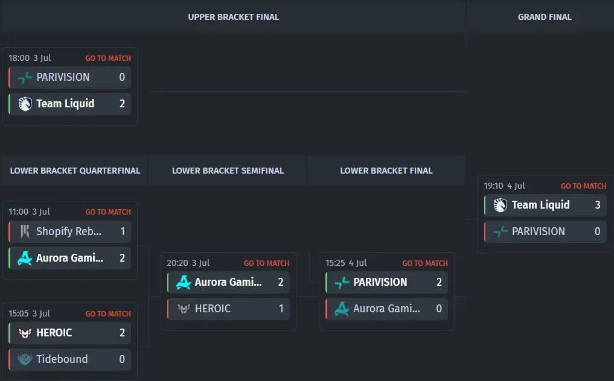Select the 'Shopify Reb...' team name

click(69, 231)
